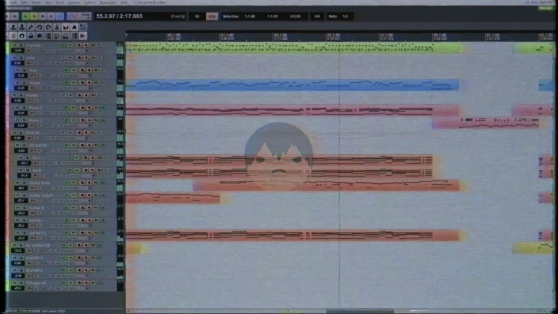Toggle the snap magnet toolbar icon
Viewport: 558px width, 314px height.
[x=22, y=36]
